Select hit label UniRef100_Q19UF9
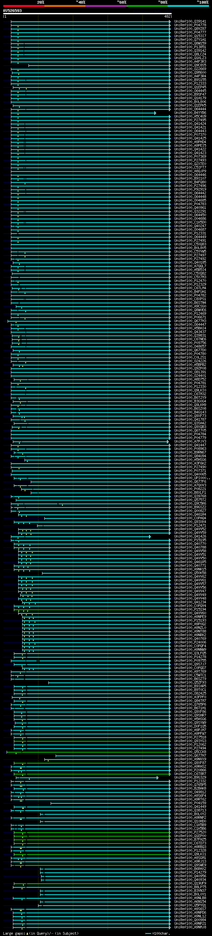This screenshot has height=936, width=212. pyautogui.click(x=190, y=884)
